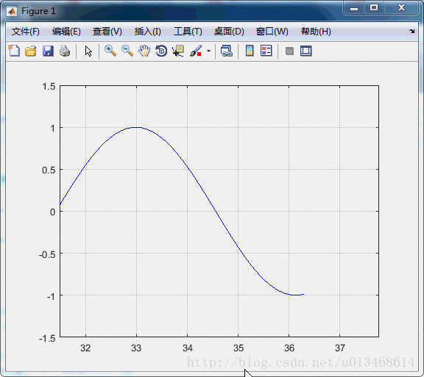The image size is (424, 377).
Task: Open the 插入(I) menu
Action: (148, 32)
